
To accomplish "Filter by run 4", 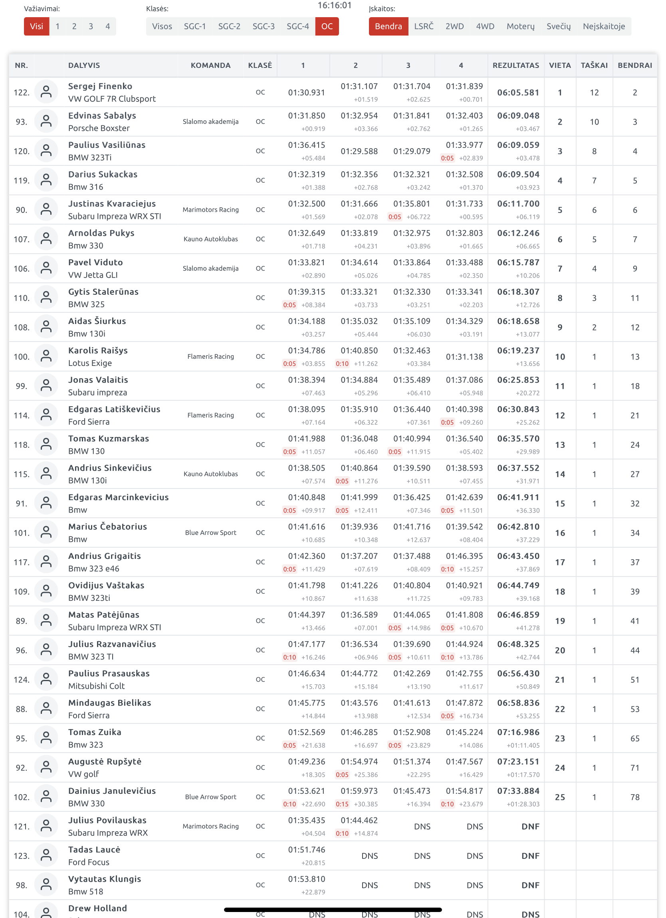I will (x=108, y=26).
